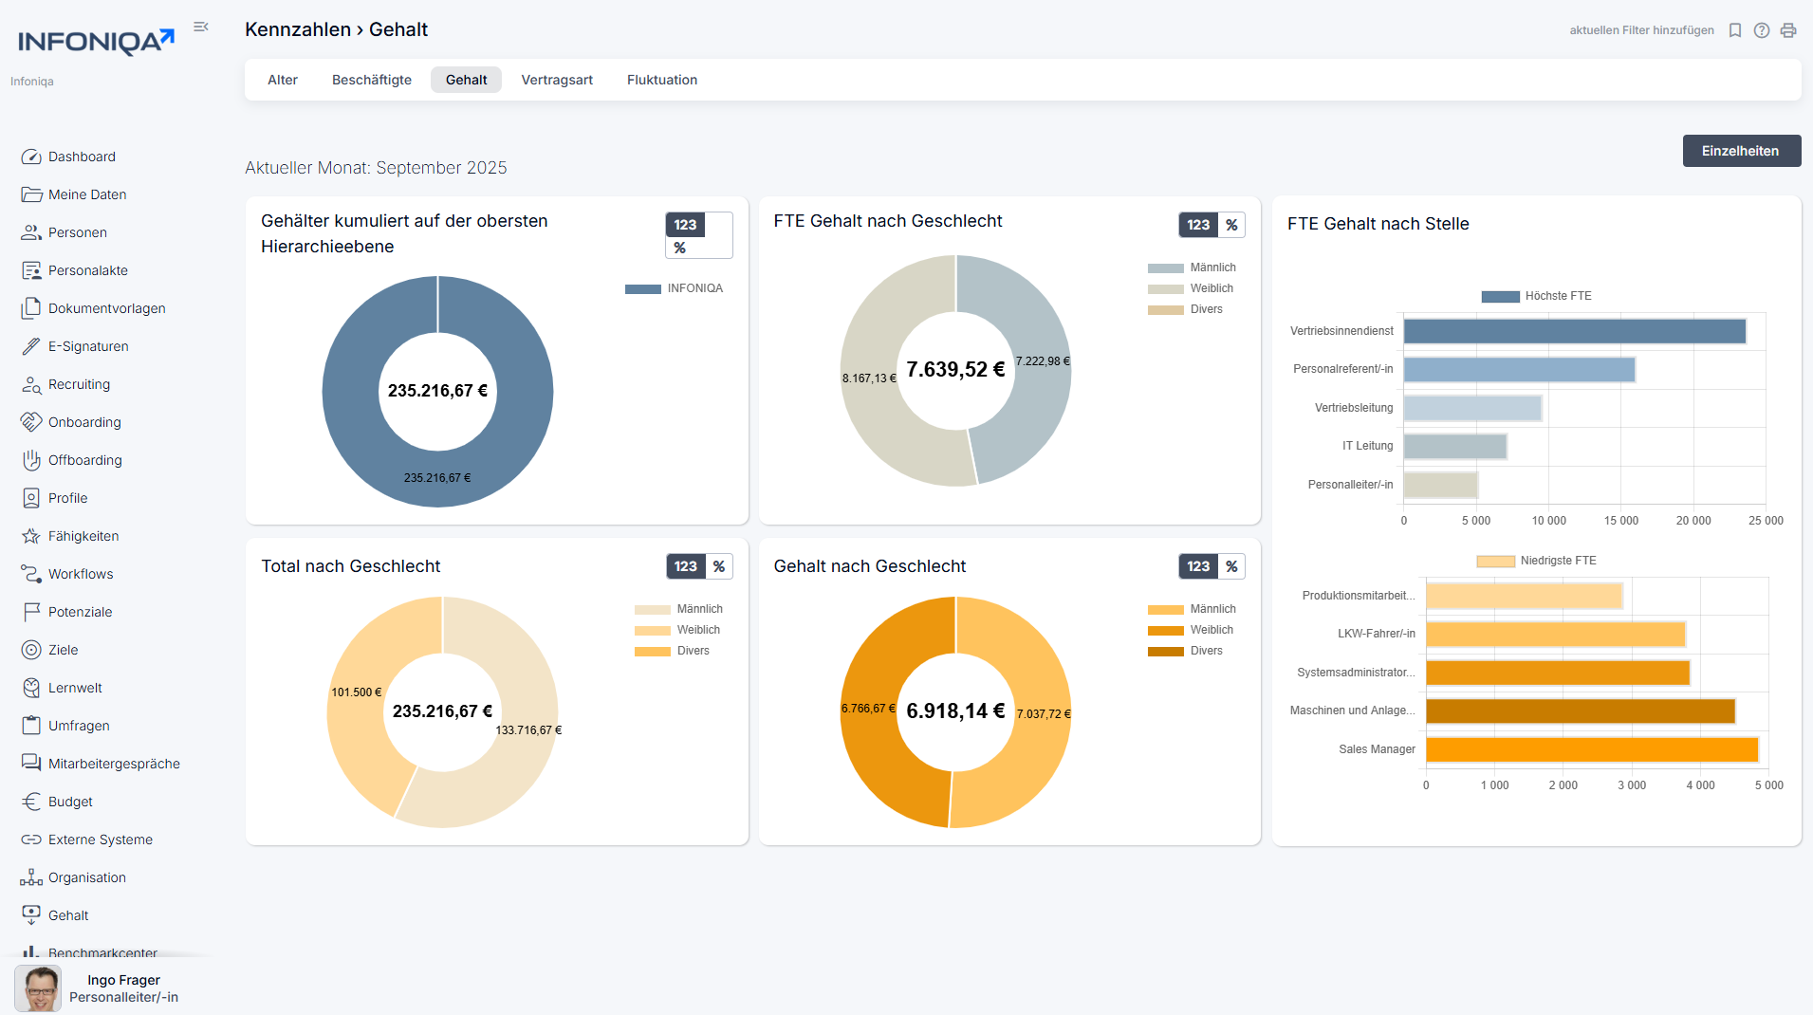Click the LKW-Fahrer/-in bar

pos(1556,635)
